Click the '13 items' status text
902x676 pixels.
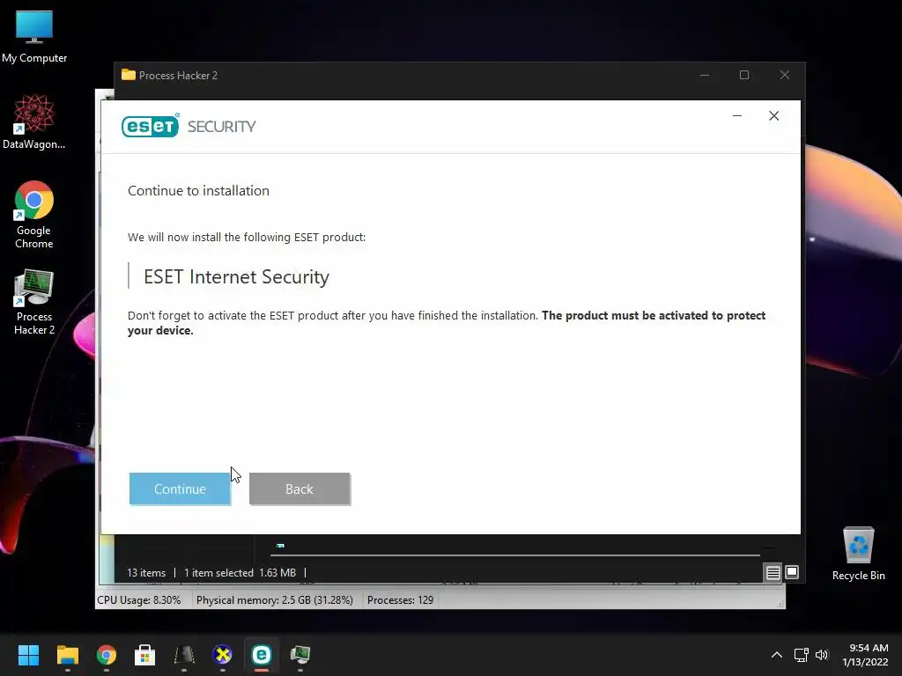[x=146, y=572]
